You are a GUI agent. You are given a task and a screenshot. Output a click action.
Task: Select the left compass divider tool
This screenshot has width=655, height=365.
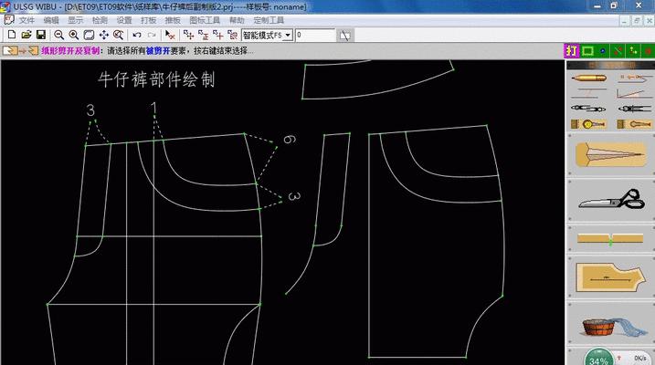point(589,109)
